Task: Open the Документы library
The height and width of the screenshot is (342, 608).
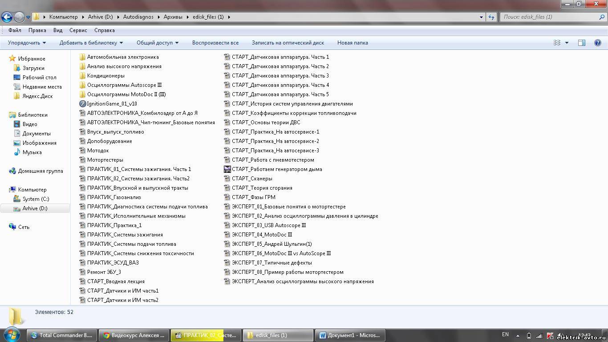Action: [36, 134]
